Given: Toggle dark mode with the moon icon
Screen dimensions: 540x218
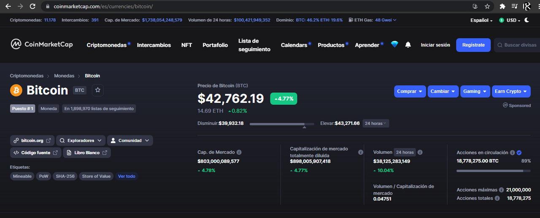Looking at the screenshot, I should point(526,20).
